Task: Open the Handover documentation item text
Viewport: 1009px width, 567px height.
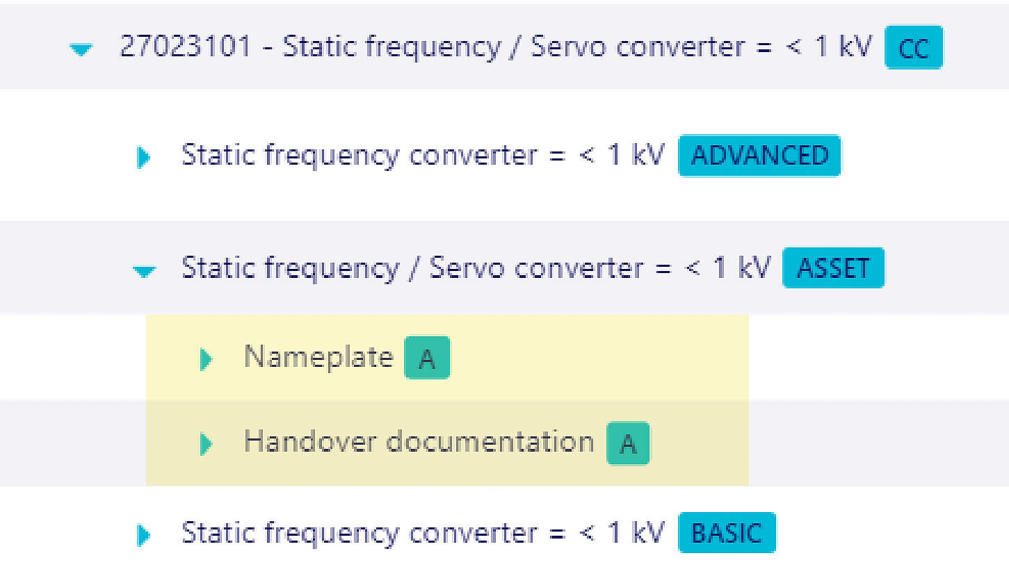Action: tap(419, 442)
